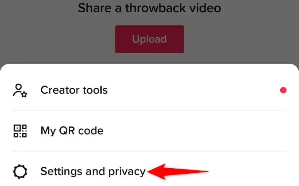Click the "Creator tools" text label

pyautogui.click(x=74, y=90)
